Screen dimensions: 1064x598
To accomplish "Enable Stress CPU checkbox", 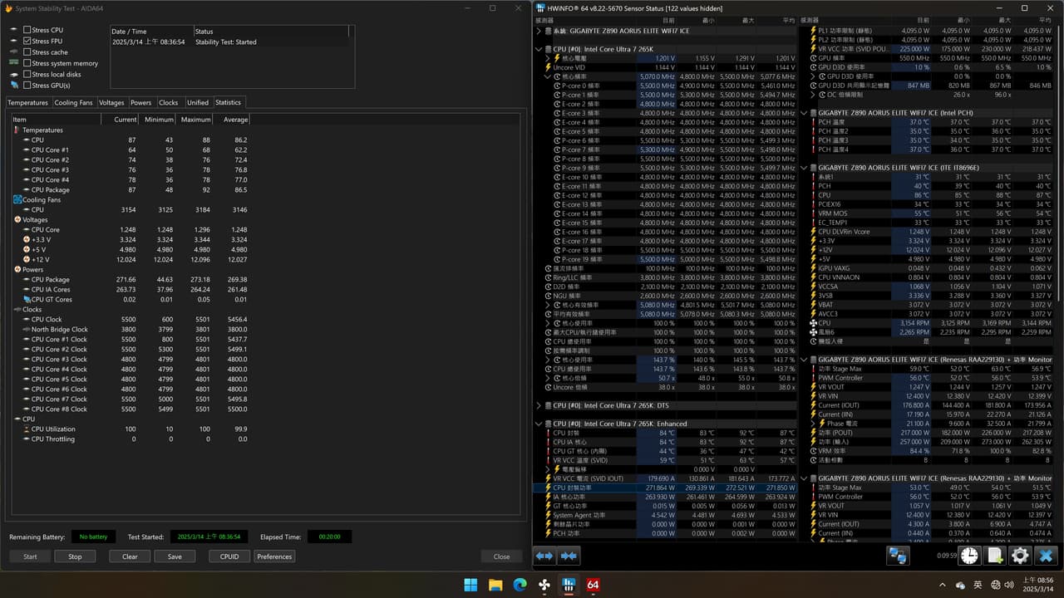I will [27, 30].
